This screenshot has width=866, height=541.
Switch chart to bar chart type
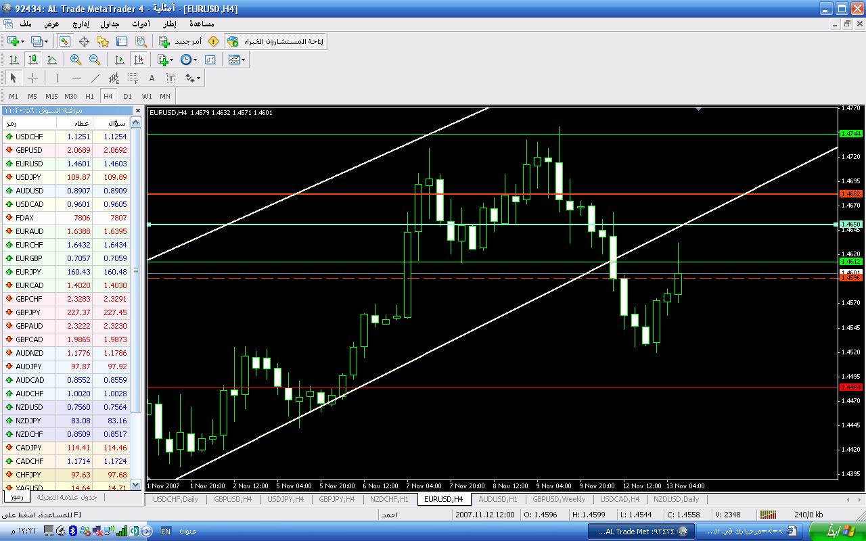click(x=14, y=60)
